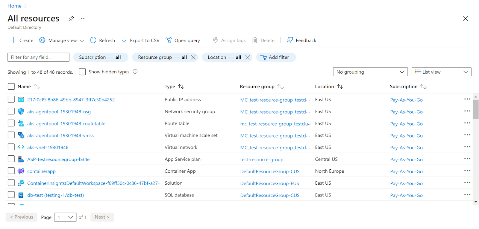Open more options for containerapp row
479x229 pixels.
(x=467, y=171)
